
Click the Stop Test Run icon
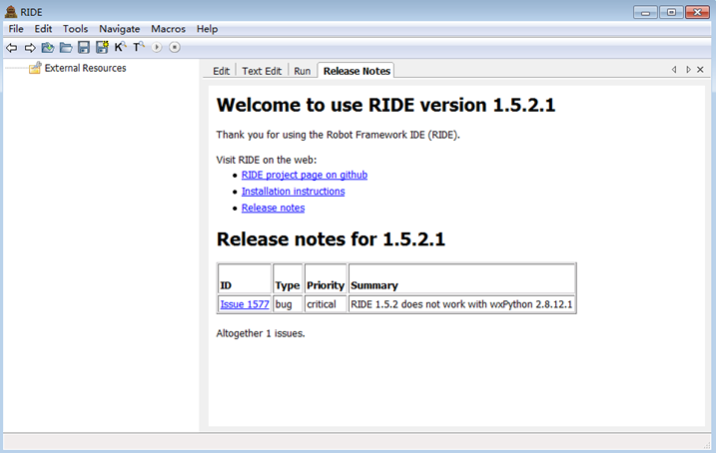click(175, 47)
